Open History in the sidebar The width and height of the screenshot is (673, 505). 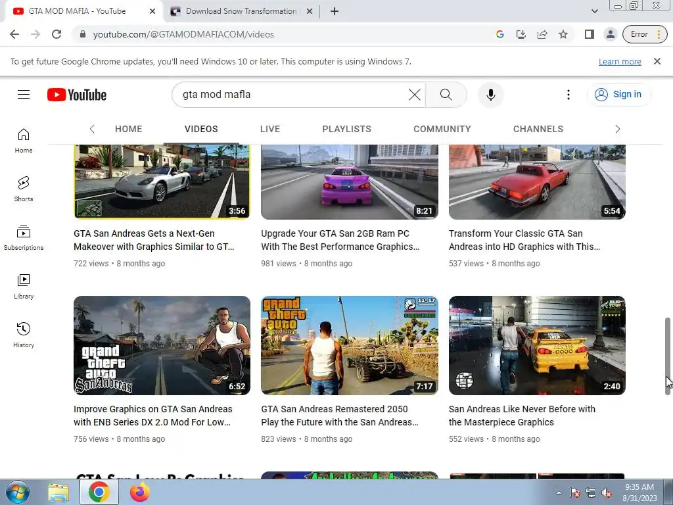[x=24, y=335]
